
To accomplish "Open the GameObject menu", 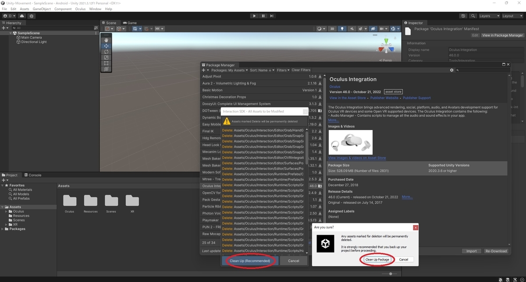I will (x=42, y=9).
